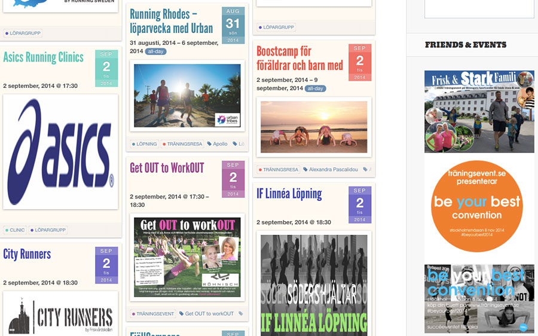
Task: Click the Aug 31 date badge on Running Rhodes
Action: click(x=233, y=26)
